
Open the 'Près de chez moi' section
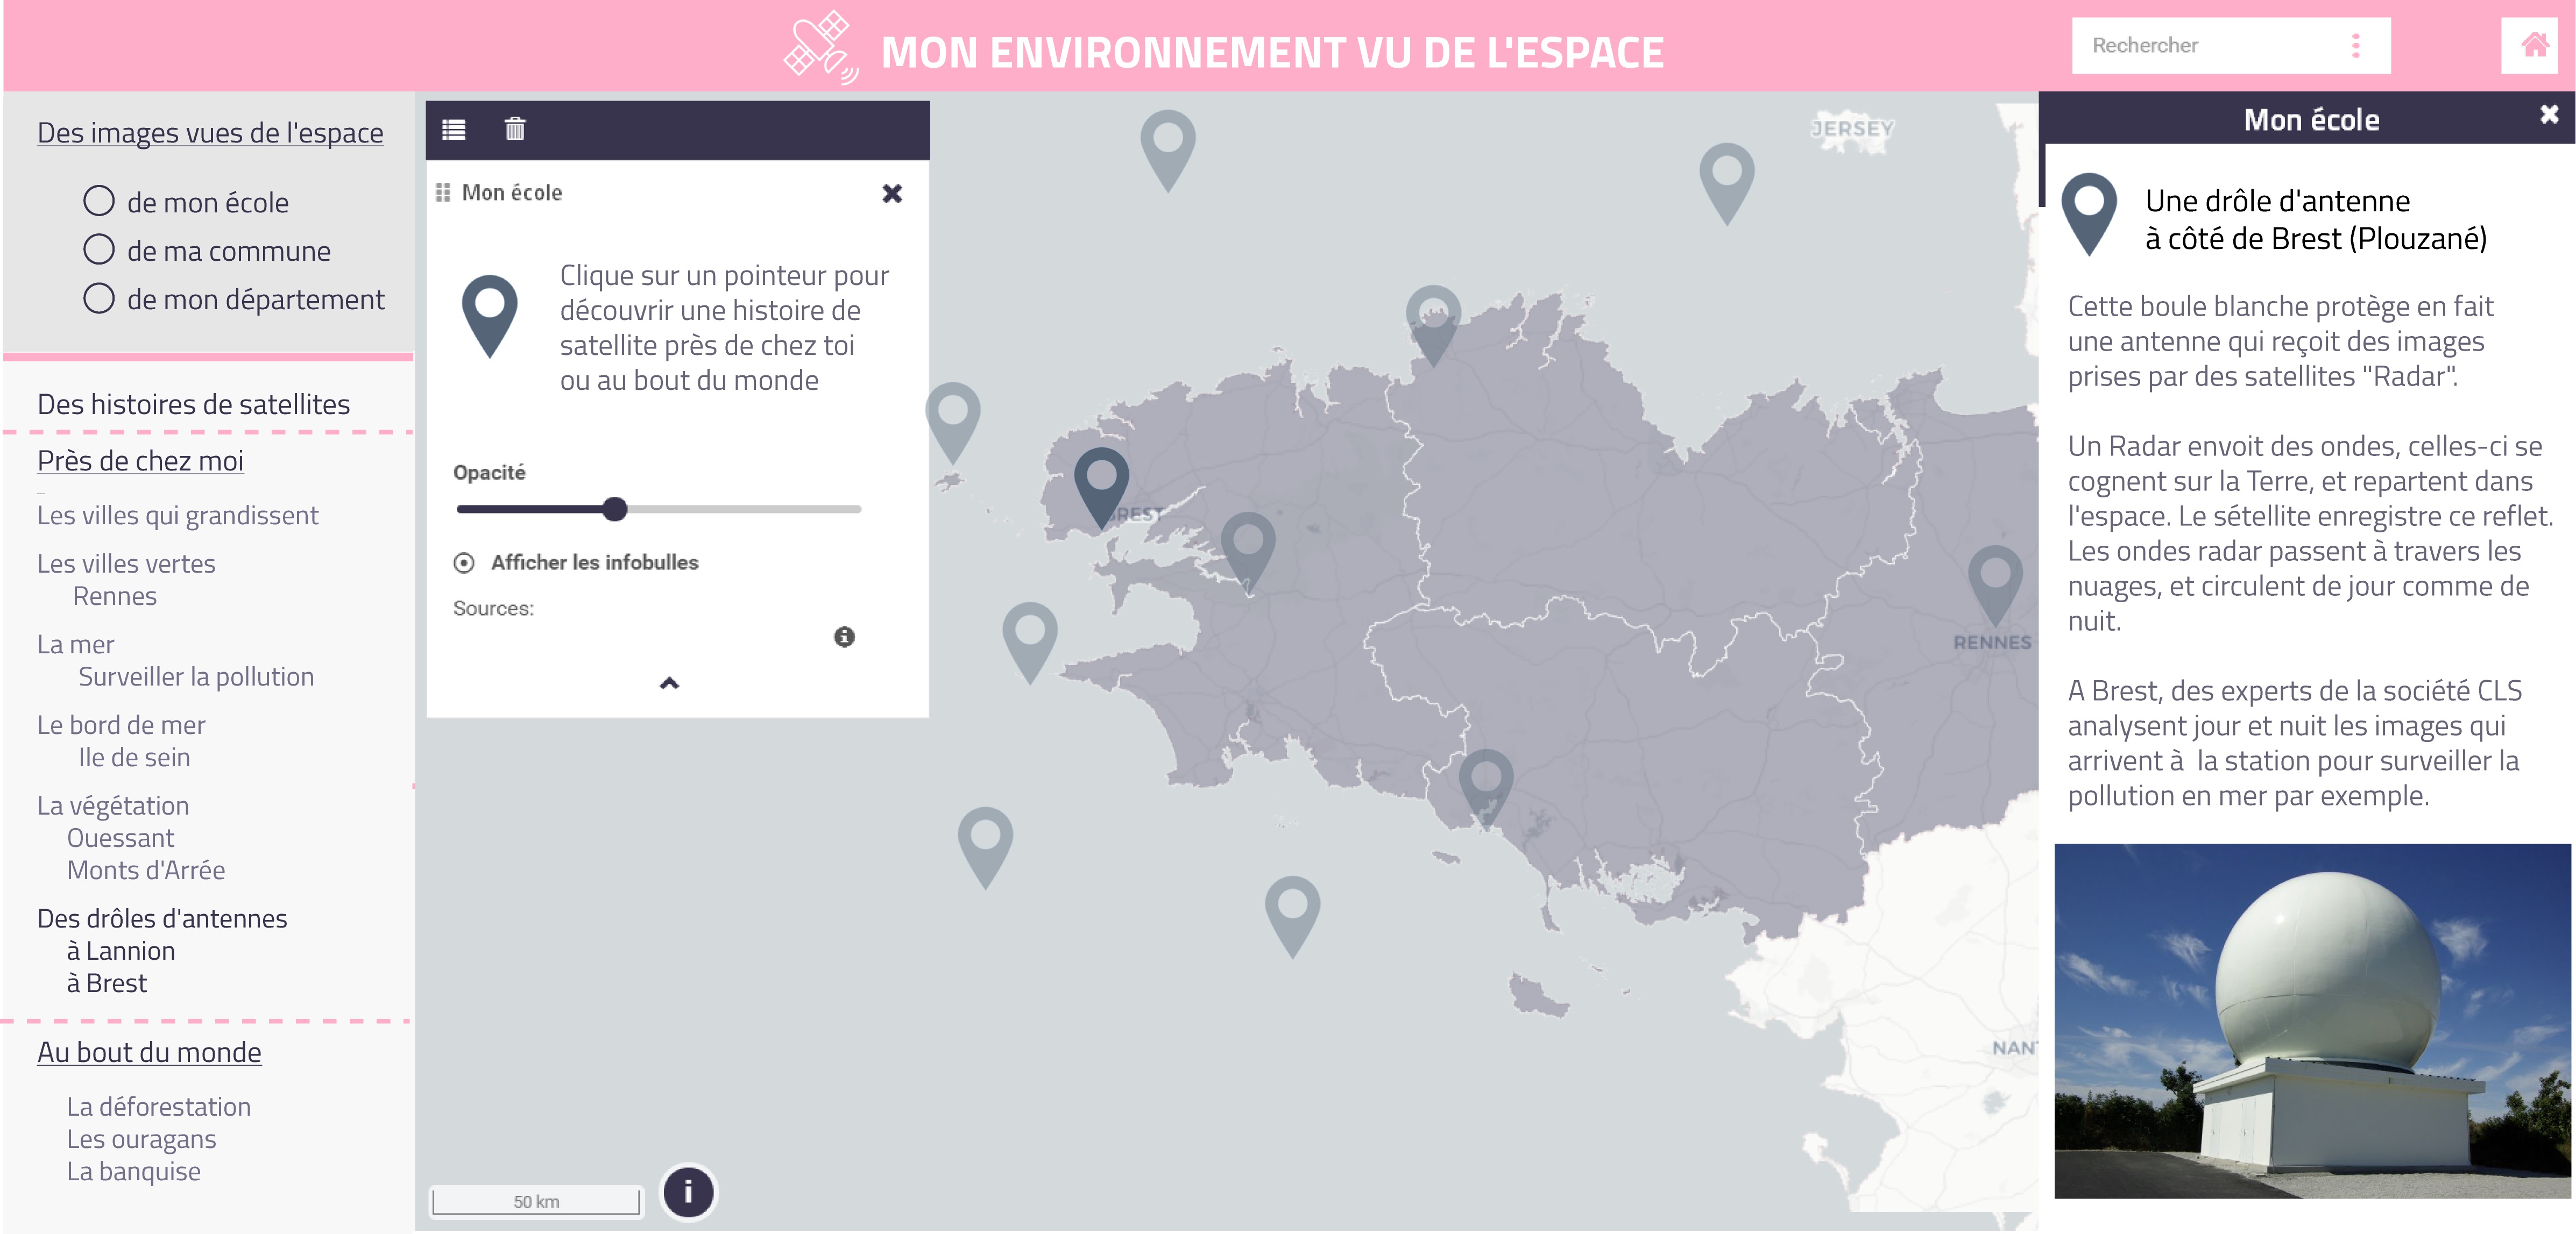coord(139,461)
